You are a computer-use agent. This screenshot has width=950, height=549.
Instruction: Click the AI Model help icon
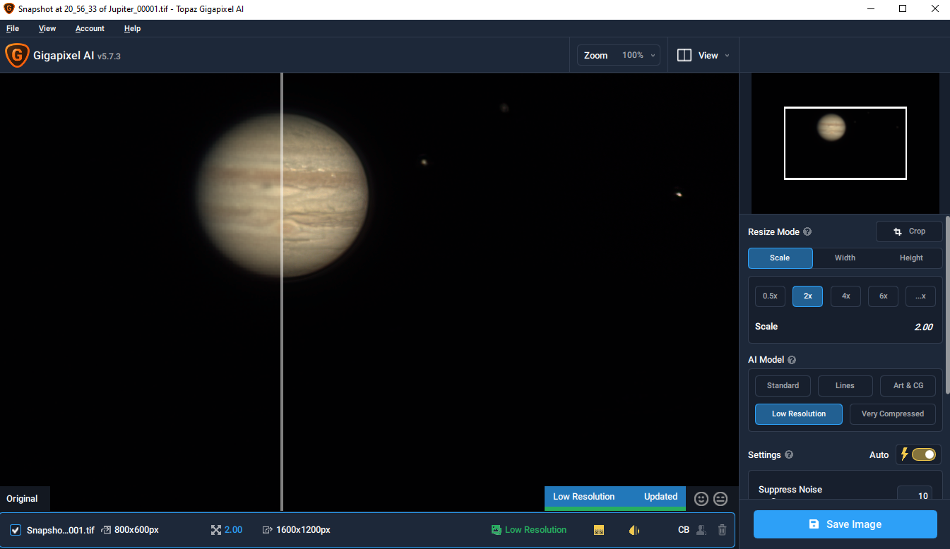point(792,360)
